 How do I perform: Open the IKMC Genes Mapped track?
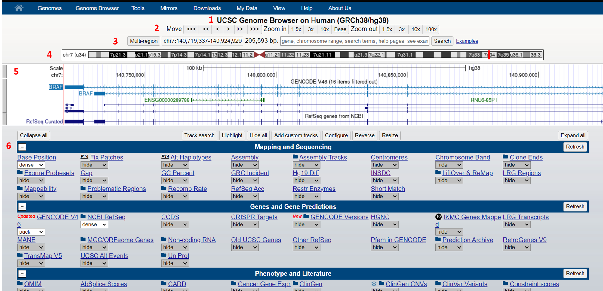472,217
